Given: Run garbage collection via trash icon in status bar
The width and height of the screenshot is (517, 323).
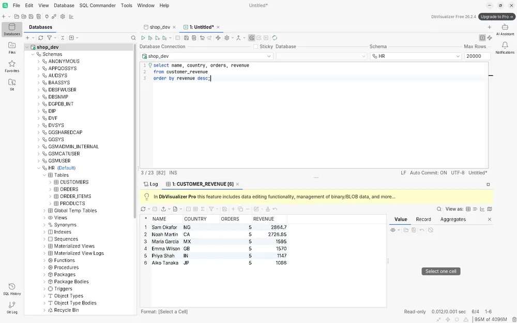Looking at the screenshot, I should tap(514, 319).
